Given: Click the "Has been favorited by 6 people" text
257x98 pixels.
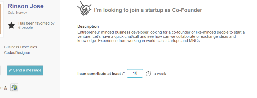Looking at the screenshot, I should (x=36, y=25).
